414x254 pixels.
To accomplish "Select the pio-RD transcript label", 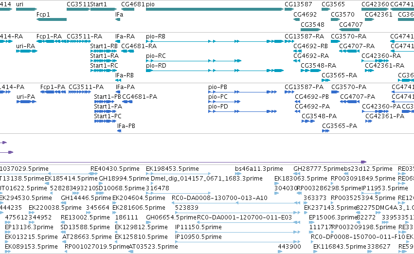I will 156,66.
